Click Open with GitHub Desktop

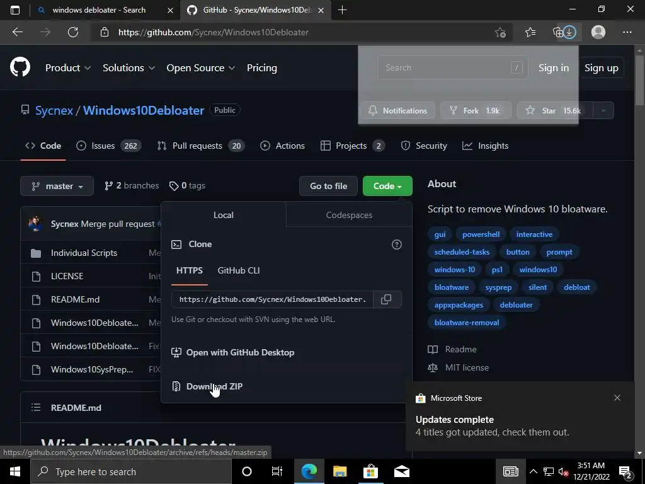(233, 352)
